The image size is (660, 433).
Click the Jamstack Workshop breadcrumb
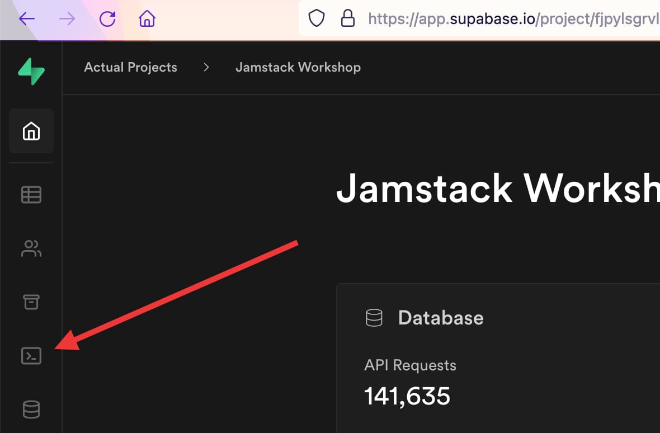click(x=298, y=67)
